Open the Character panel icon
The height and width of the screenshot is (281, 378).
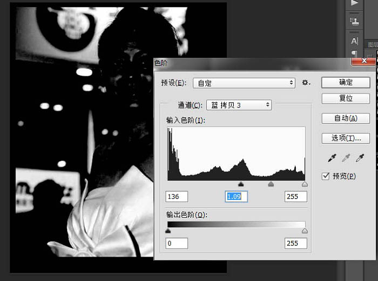[x=354, y=41]
